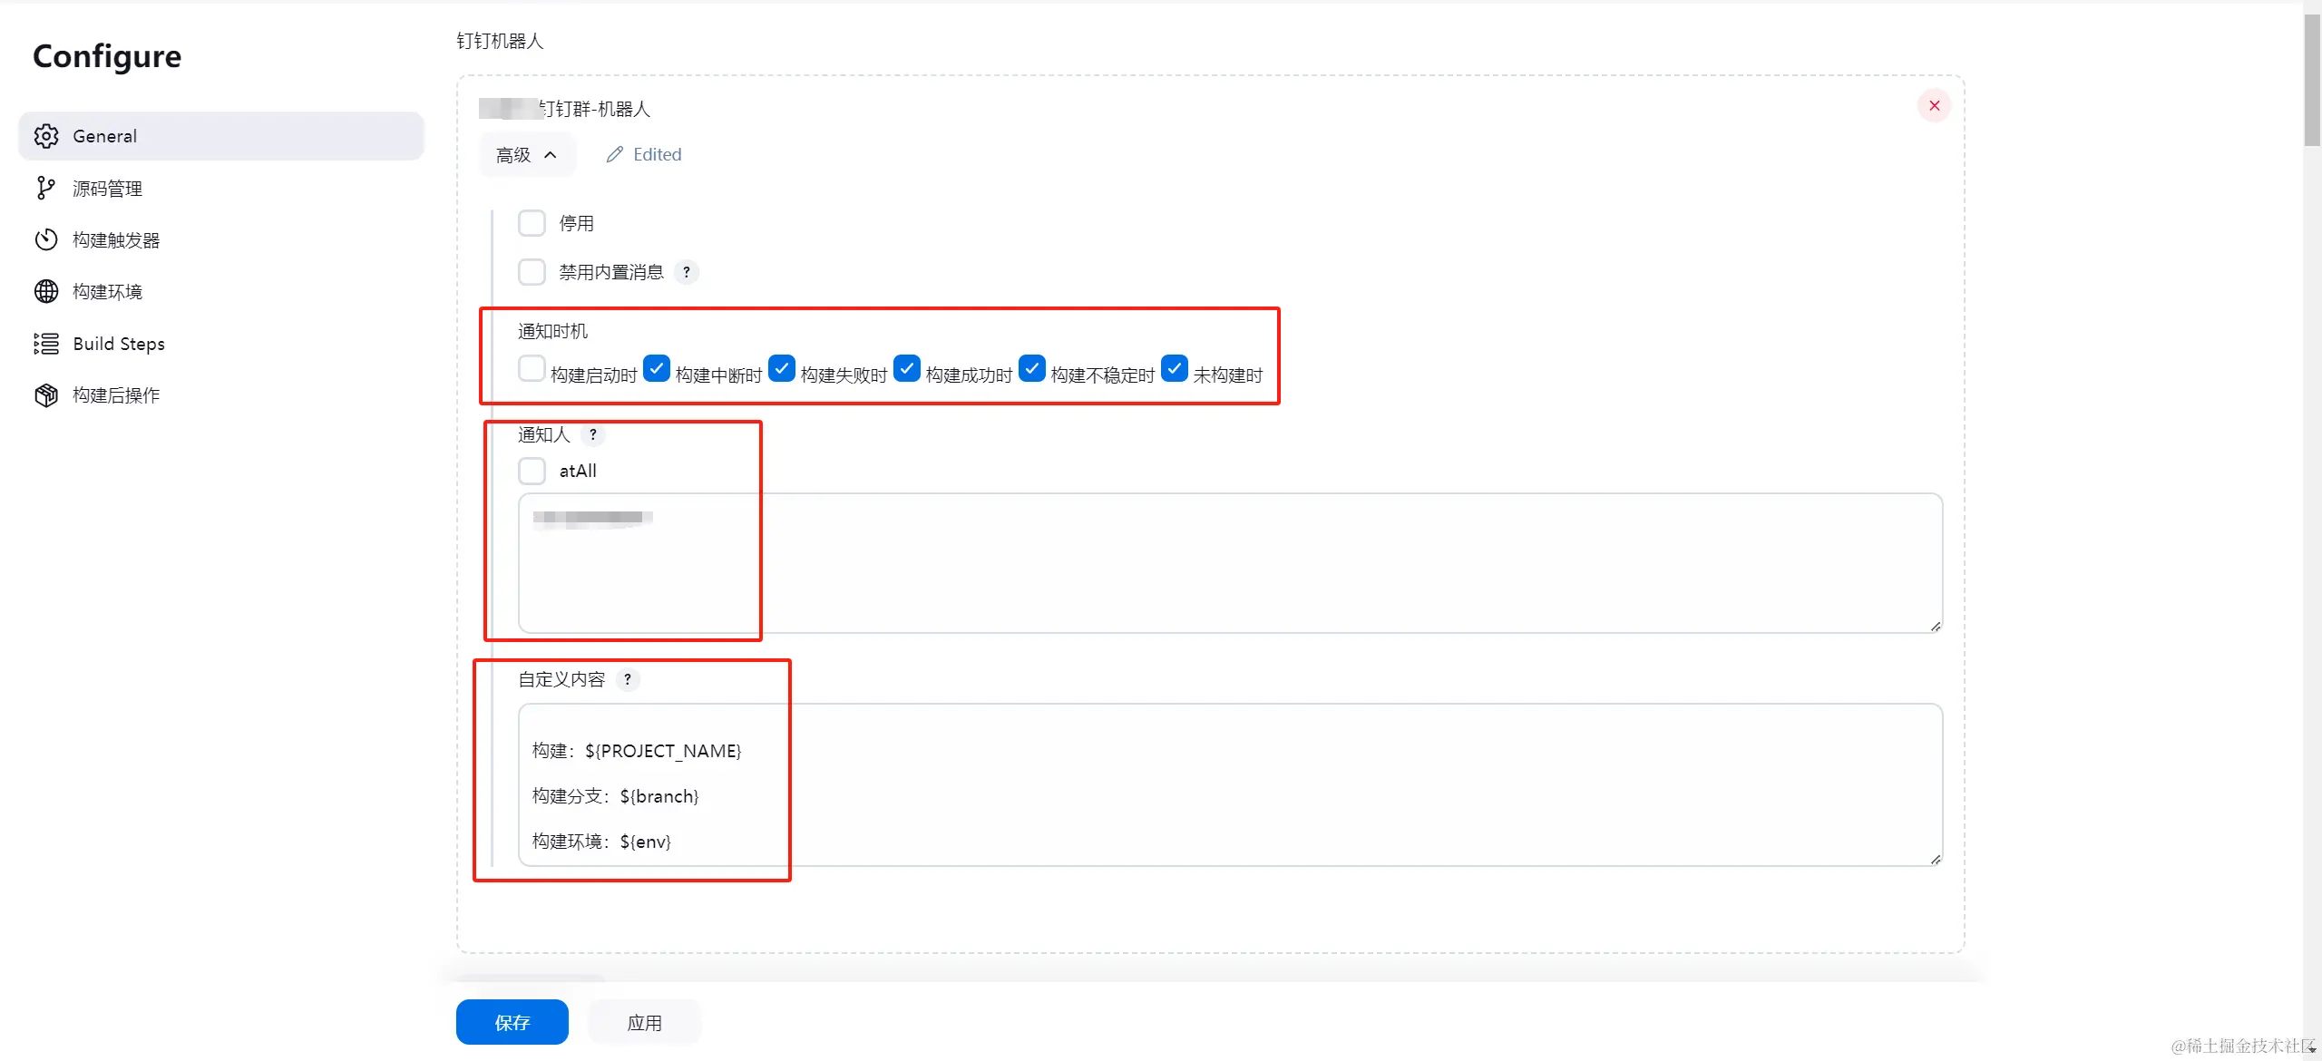Check the 构建启动时 checkbox
Viewport: 2322px width, 1061px height.
pos(532,369)
